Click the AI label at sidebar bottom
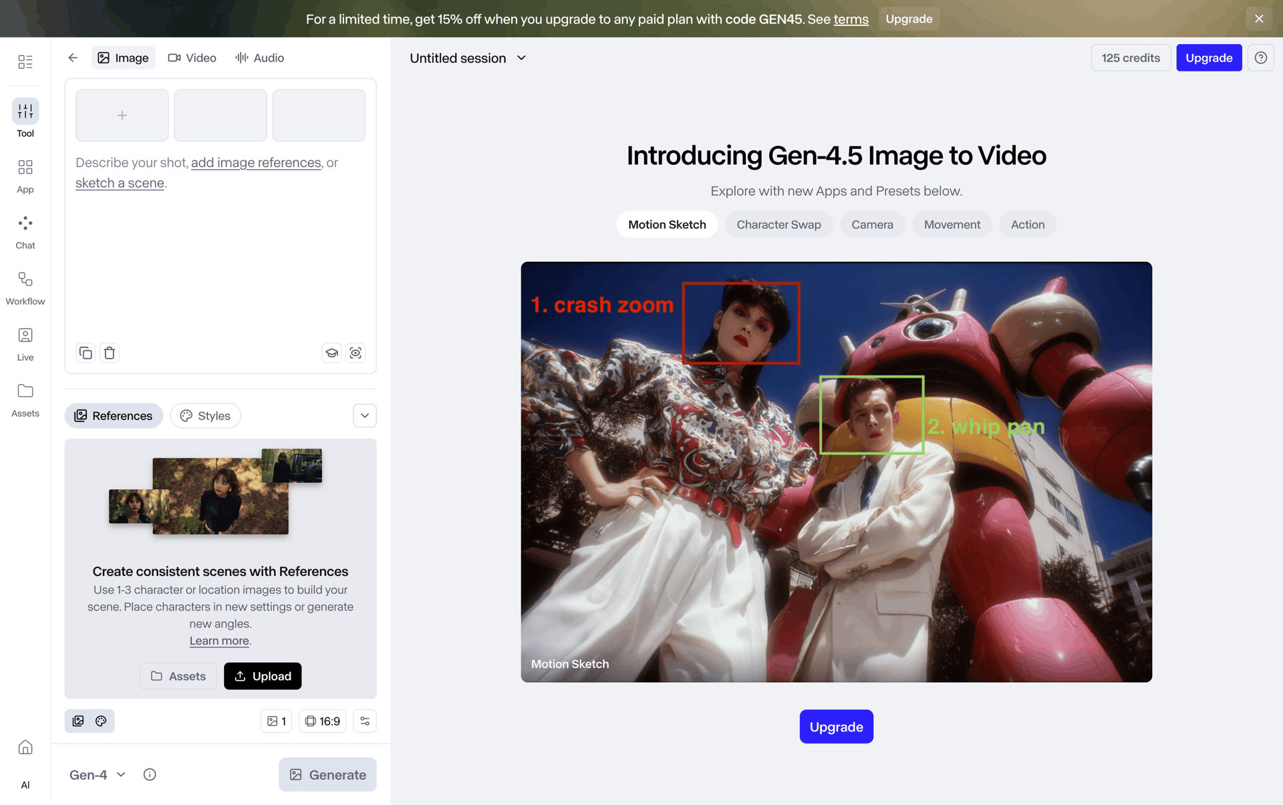Screen dimensions: 1283x805 pos(25,785)
